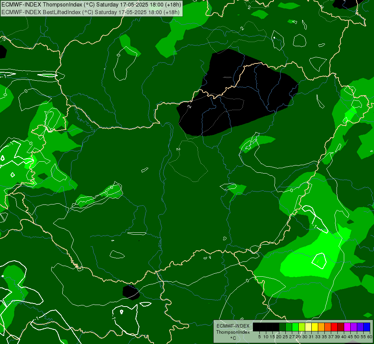Click the legend tick label 10
The height and width of the screenshot is (344, 374).
click(x=266, y=337)
